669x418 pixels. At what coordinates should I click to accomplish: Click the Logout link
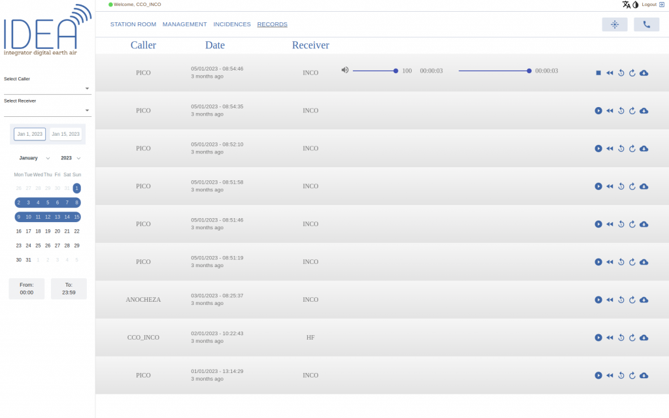click(x=653, y=5)
